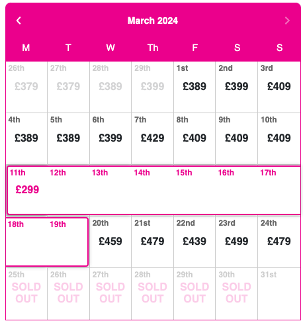This screenshot has height=325, width=303.
Task: Go to previous month using left chevron
Action: [19, 21]
